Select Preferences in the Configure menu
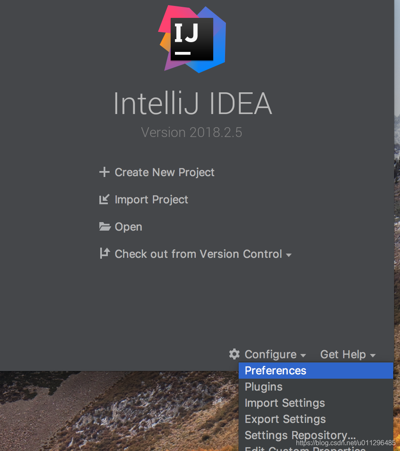The image size is (400, 451). [315, 371]
